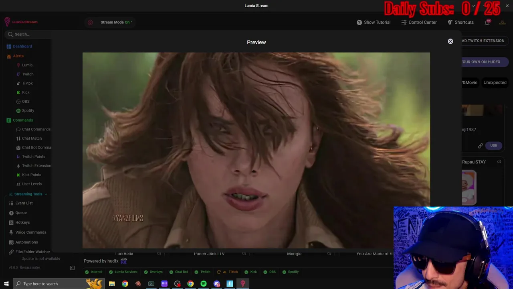Click Windows taskbar search box
This screenshot has height=289, width=513.
59,284
